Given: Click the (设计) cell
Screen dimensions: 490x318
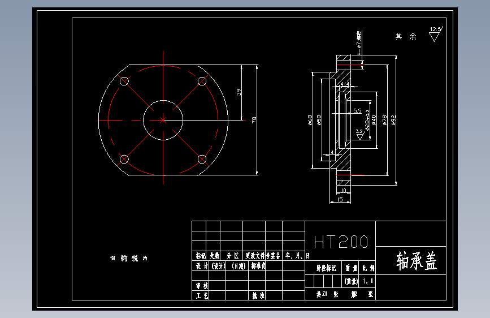Looking at the screenshot, I should pos(219,266).
